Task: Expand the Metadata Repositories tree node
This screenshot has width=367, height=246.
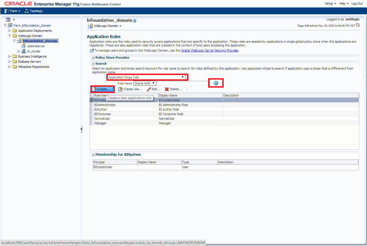Action: point(10,66)
